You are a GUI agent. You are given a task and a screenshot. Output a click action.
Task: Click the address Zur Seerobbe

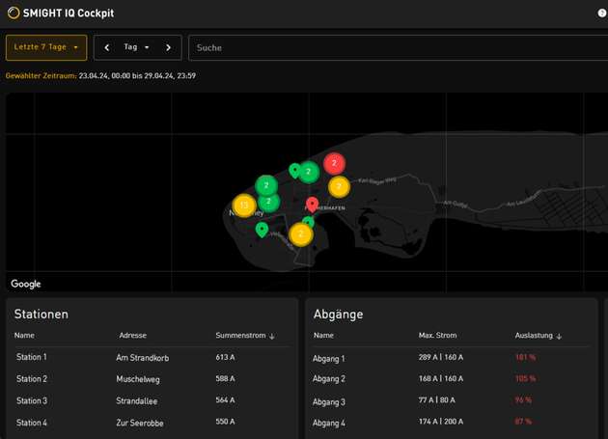click(x=140, y=424)
